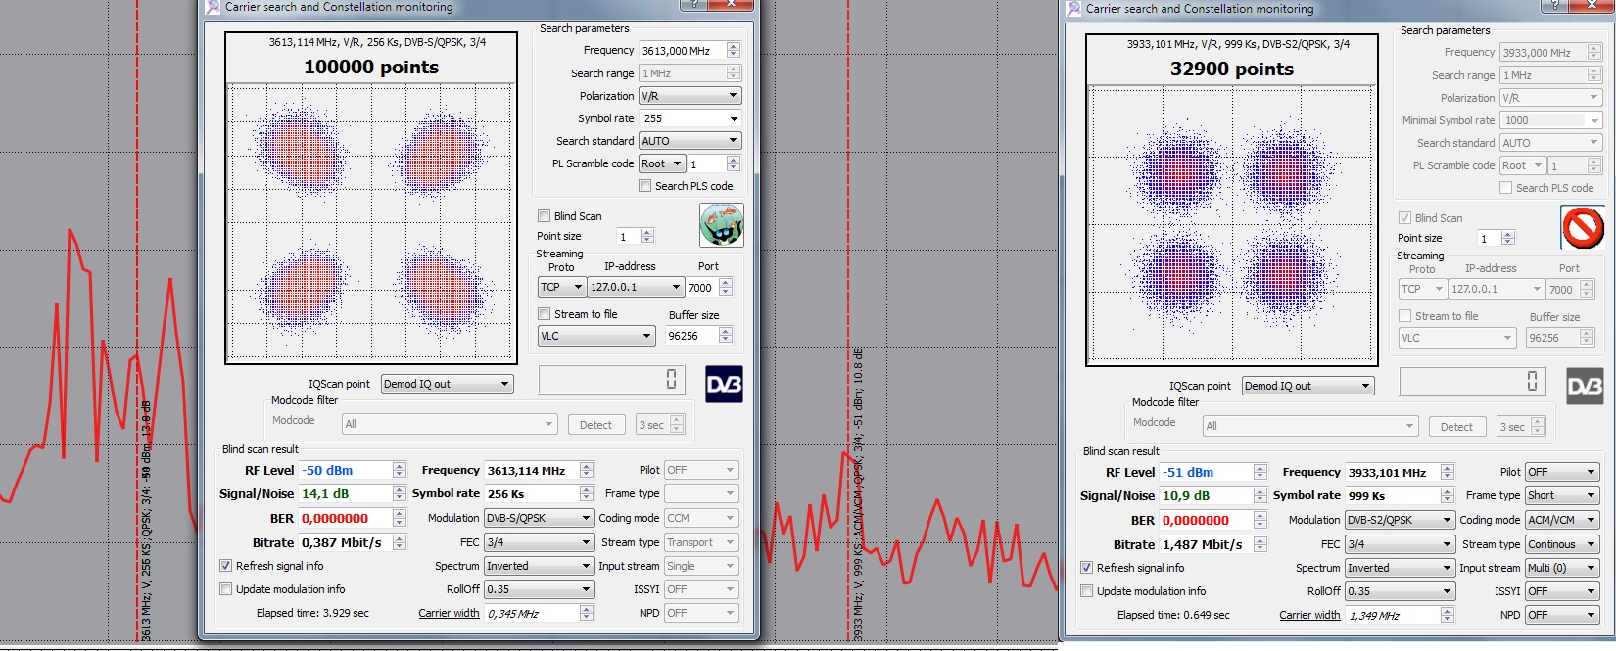Click the 32900 points constellation plot
Viewport: 1616px width, 651px height.
pyautogui.click(x=1232, y=225)
